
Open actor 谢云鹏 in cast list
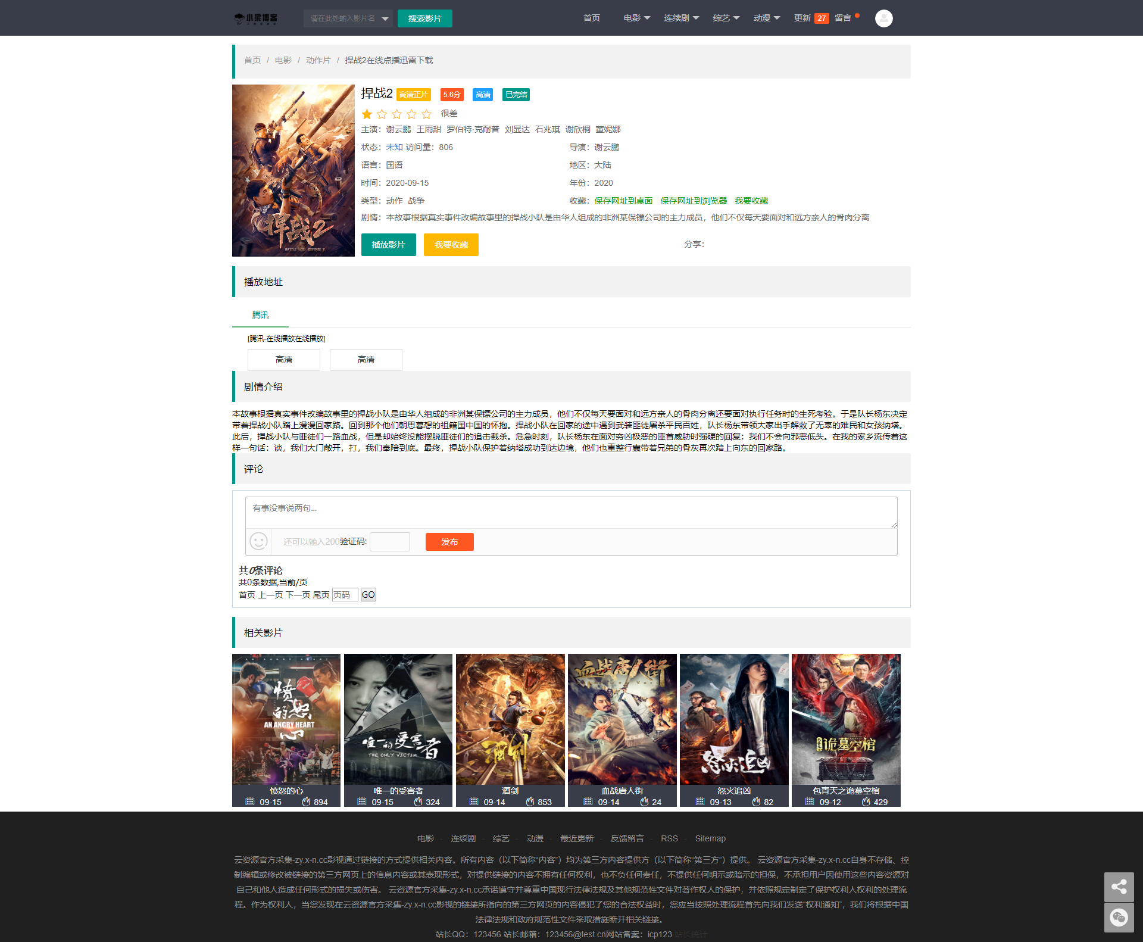[x=398, y=129]
